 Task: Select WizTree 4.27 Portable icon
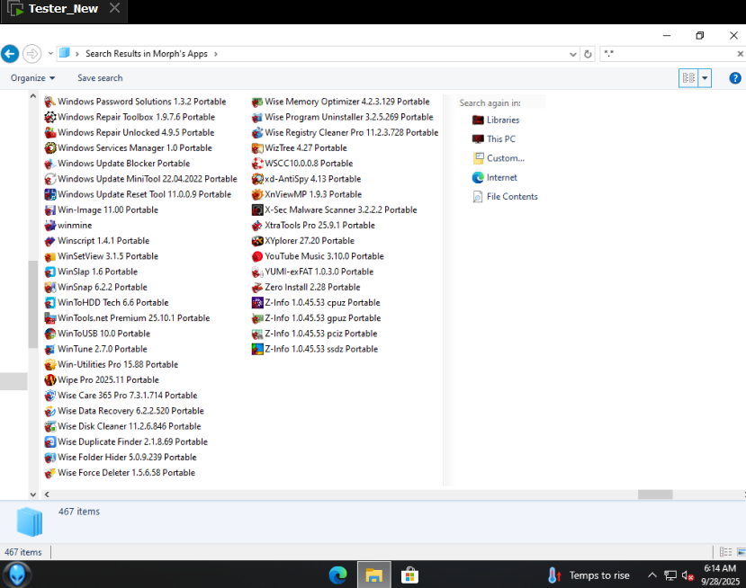(x=257, y=147)
